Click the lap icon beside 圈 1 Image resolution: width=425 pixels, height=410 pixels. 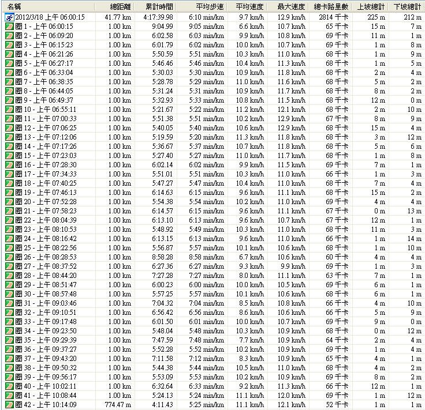coord(9,27)
